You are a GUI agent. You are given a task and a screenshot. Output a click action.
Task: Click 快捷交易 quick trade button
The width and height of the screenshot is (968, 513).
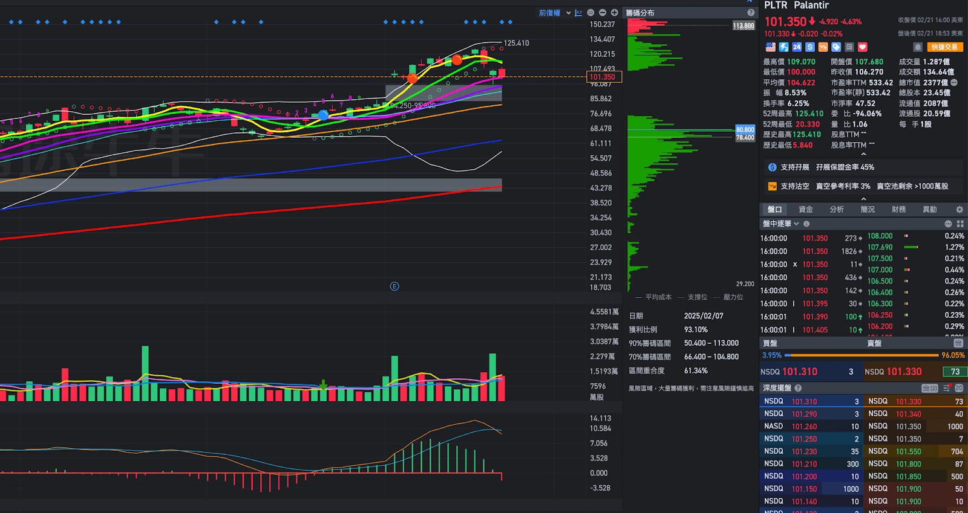tap(944, 47)
